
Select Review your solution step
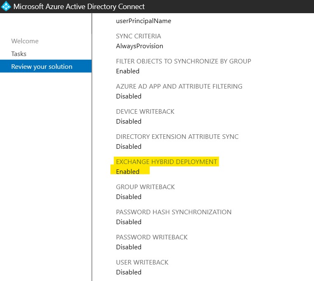[46, 66]
